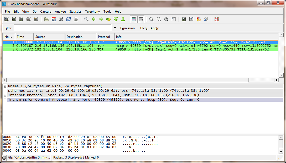Restart the current capture icon

(x=36, y=19)
